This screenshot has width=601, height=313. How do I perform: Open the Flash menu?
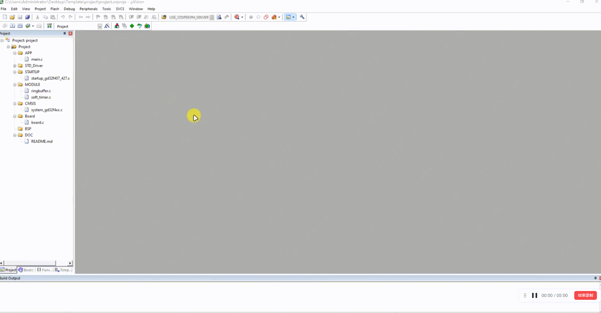click(54, 9)
